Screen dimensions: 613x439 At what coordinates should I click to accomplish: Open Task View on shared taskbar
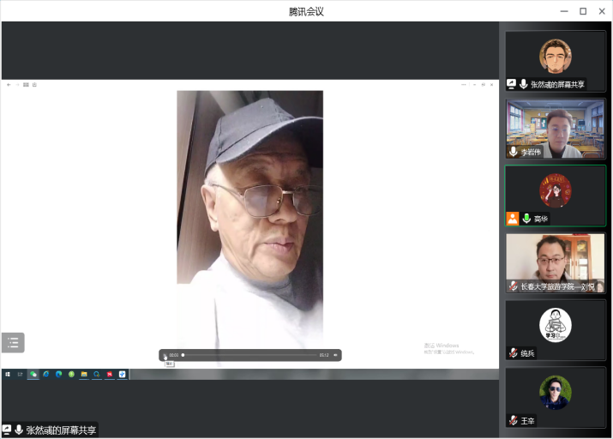pos(20,374)
